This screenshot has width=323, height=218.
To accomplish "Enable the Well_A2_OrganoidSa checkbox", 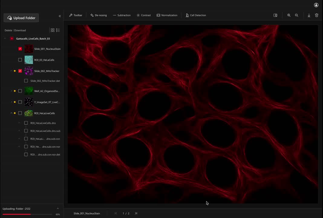I will click(20, 91).
